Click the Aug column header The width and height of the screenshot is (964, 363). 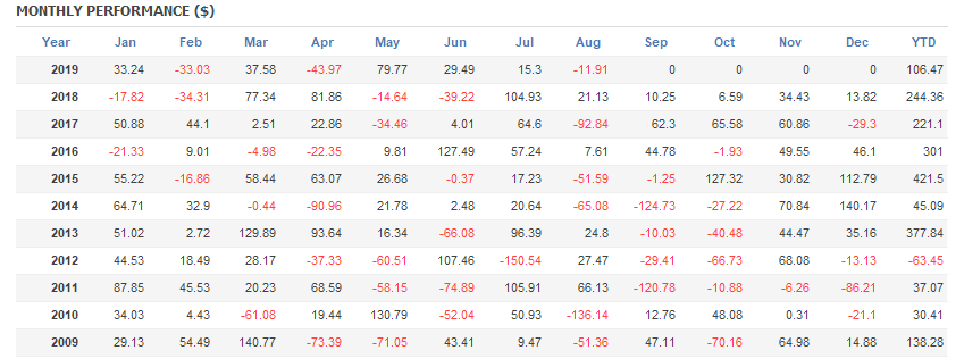click(588, 43)
